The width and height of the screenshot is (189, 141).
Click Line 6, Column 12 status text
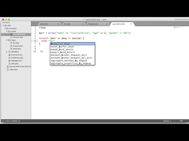pos(13,121)
